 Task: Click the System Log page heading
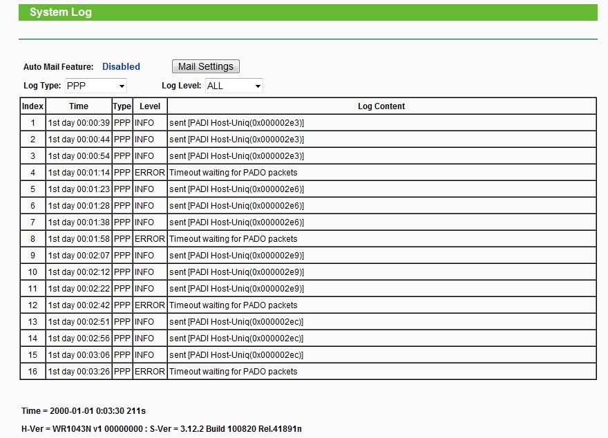pos(61,12)
